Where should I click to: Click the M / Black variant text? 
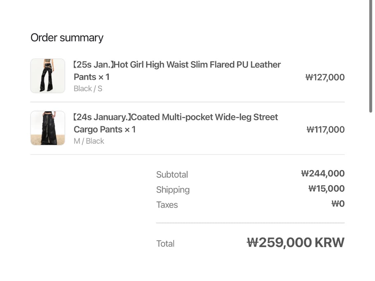tap(89, 141)
